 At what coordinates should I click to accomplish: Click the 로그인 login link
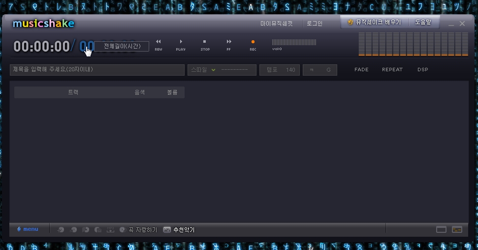coord(315,24)
